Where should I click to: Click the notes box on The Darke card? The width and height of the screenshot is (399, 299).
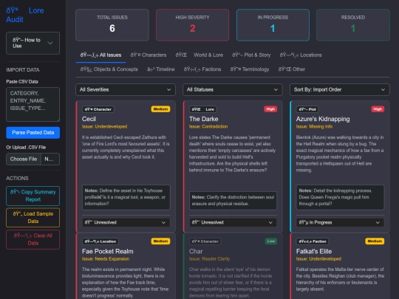(233, 201)
